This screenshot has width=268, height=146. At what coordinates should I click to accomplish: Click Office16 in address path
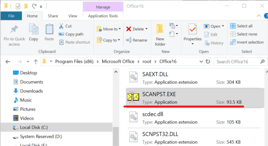point(168,61)
